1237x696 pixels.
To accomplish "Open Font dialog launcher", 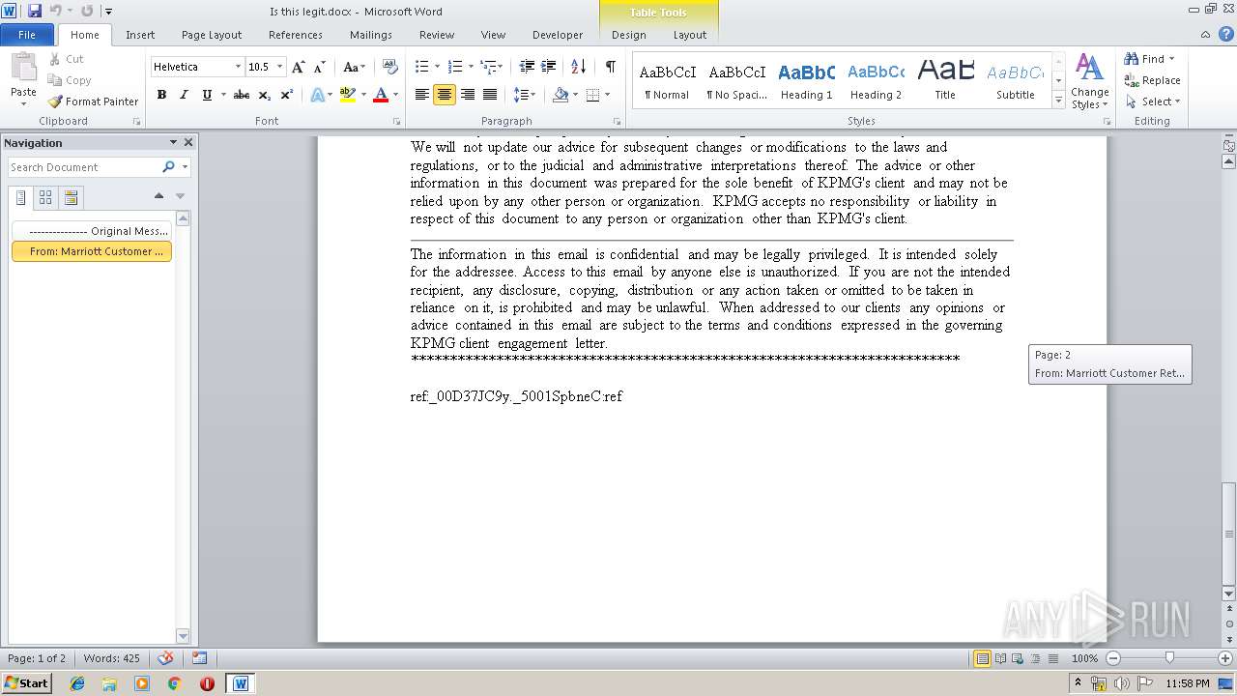I will click(x=396, y=122).
